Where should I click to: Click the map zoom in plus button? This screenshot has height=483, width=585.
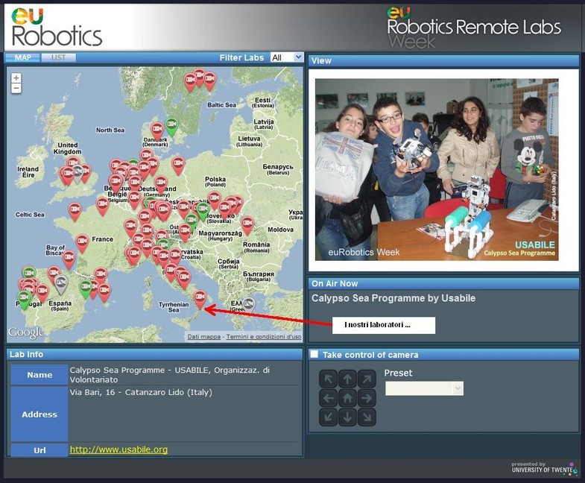[x=16, y=78]
